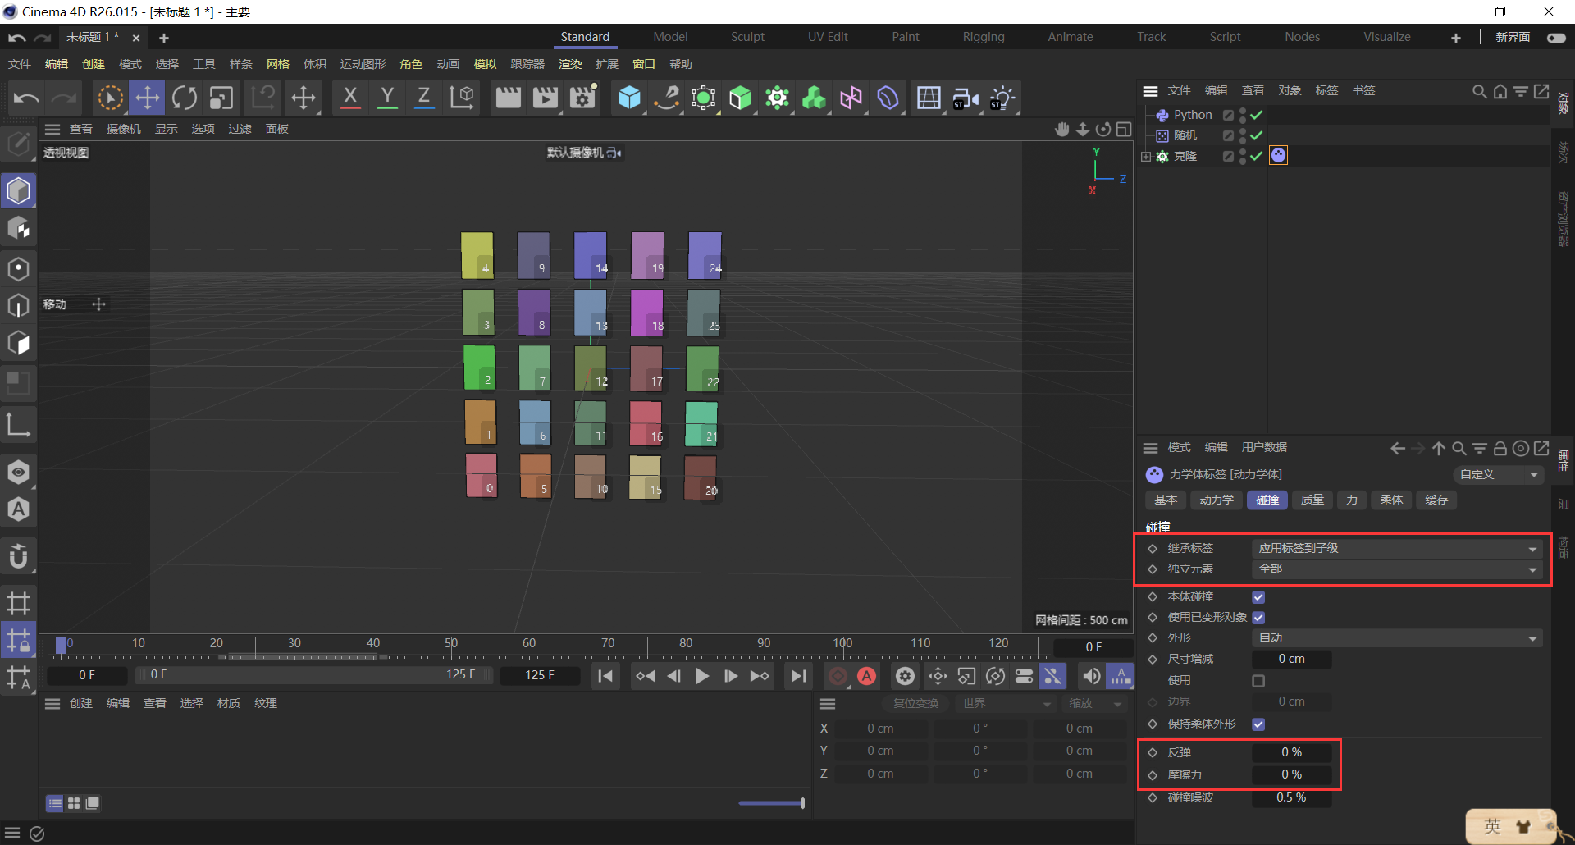Click the 摩擦力 value field
The width and height of the screenshot is (1575, 845).
[1291, 774]
